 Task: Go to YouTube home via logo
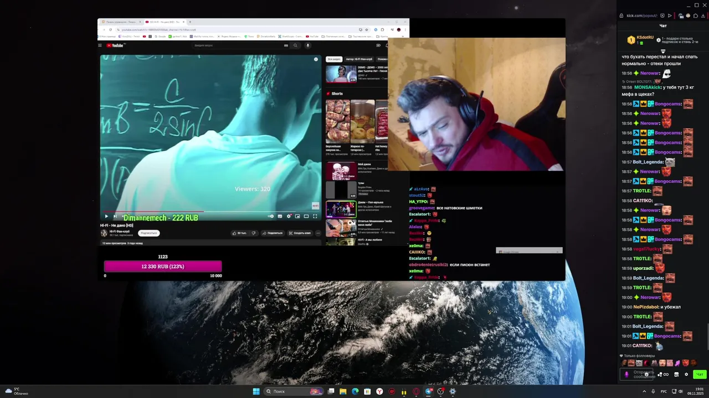click(x=115, y=45)
